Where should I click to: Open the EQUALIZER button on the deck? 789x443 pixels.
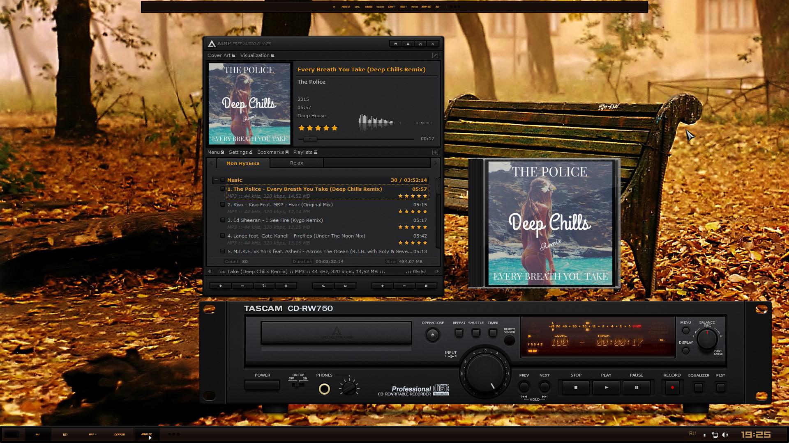[698, 388]
